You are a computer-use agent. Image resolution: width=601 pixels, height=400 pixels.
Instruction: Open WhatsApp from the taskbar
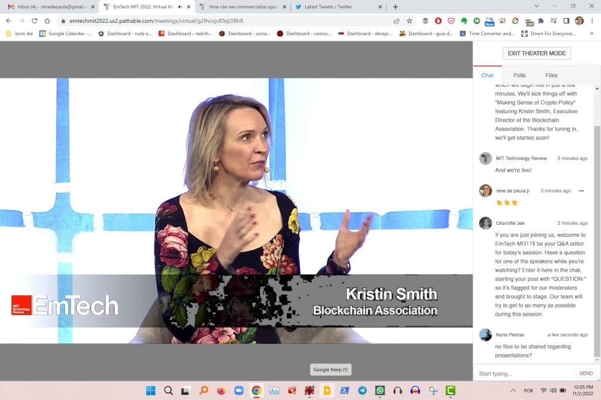coord(380,390)
